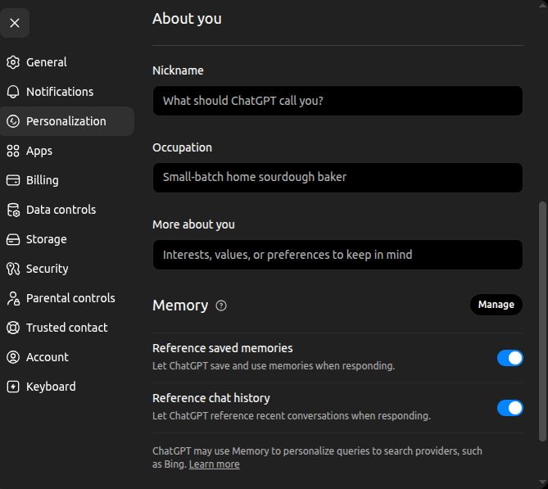The height and width of the screenshot is (489, 548).
Task: Click the vertical scrollbar thumb
Action: (542, 321)
